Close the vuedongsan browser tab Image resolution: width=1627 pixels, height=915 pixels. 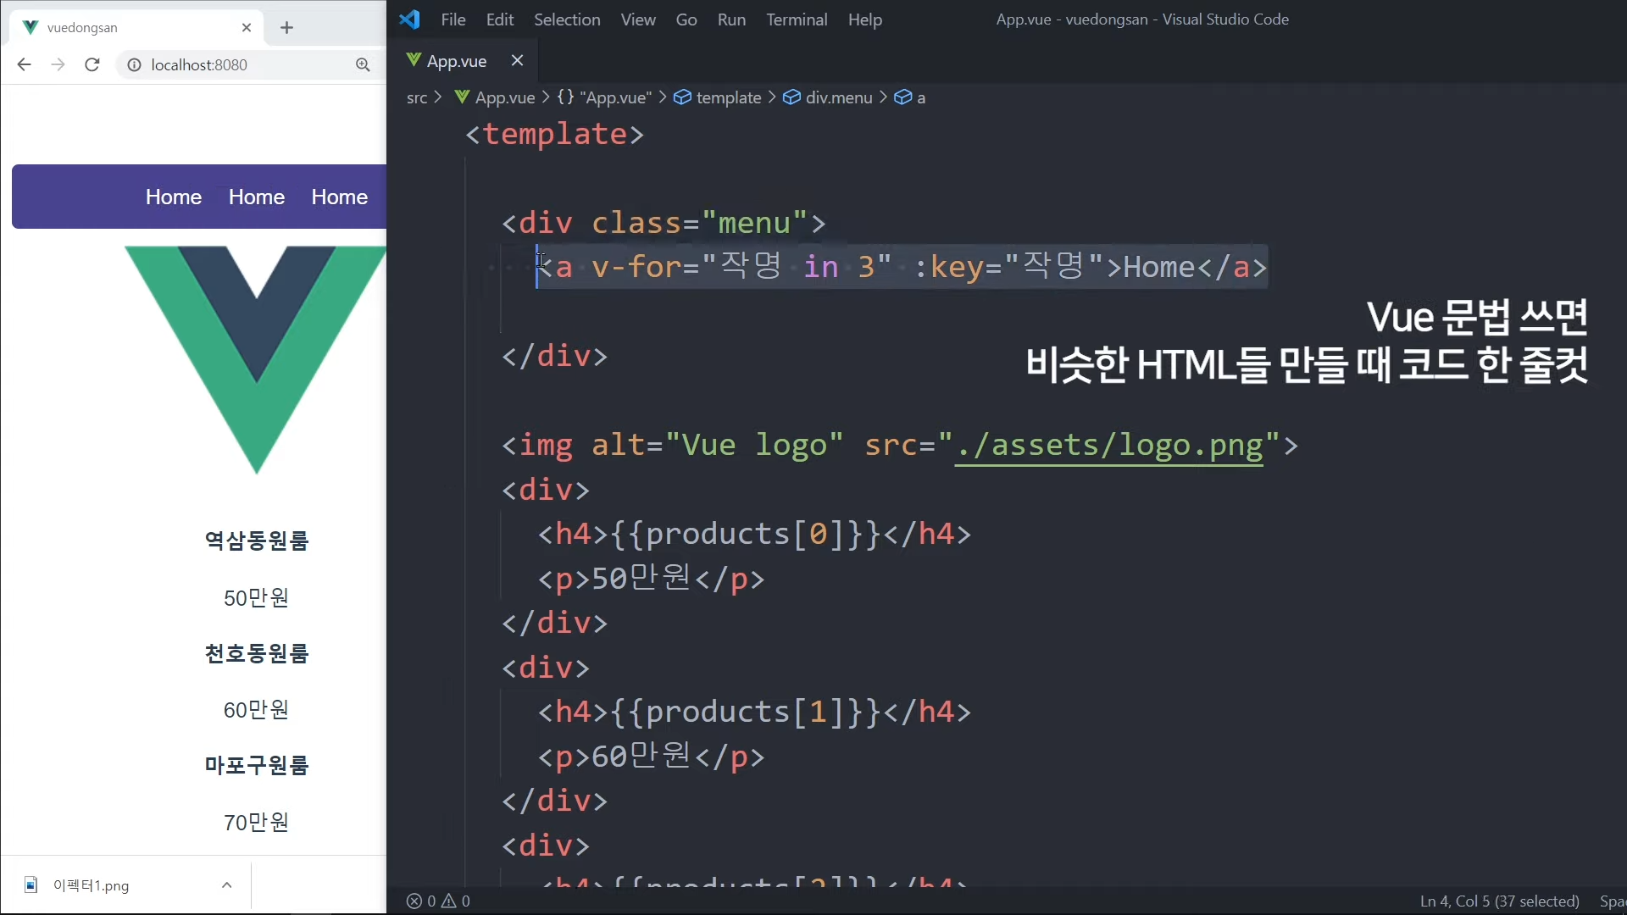click(x=247, y=27)
